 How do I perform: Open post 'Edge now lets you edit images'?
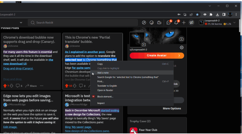coord(28,98)
